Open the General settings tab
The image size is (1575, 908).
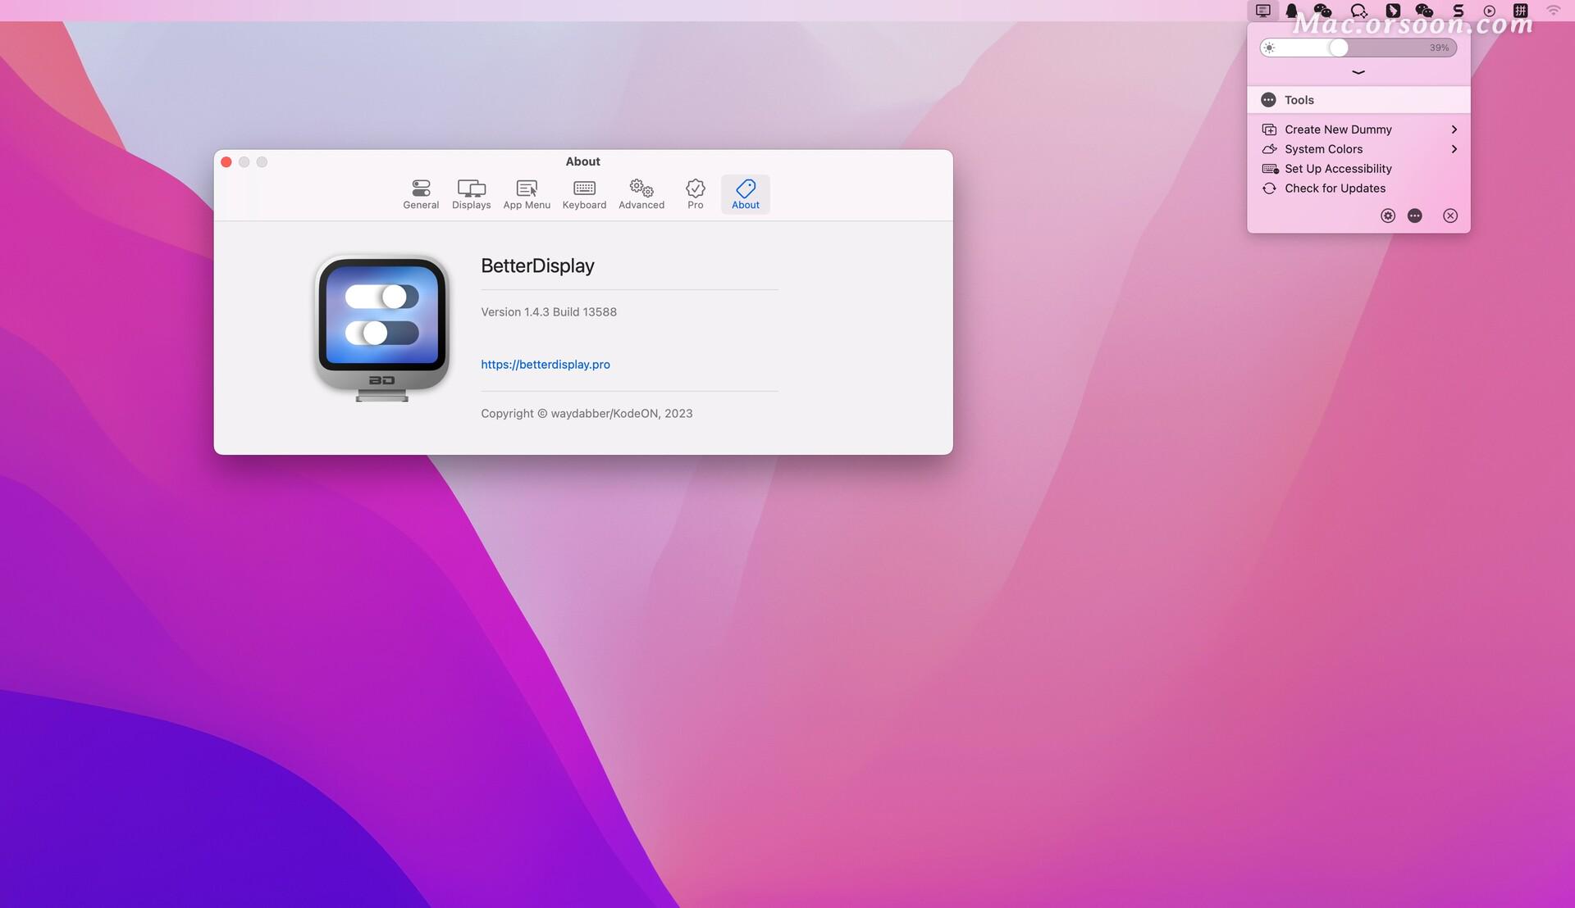pos(421,194)
